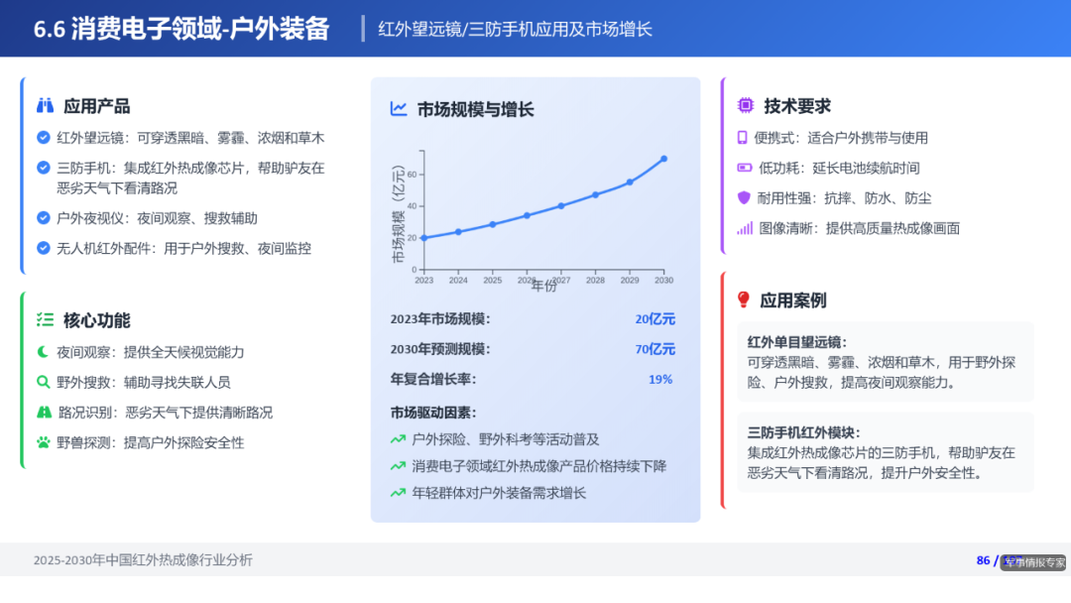This screenshot has height=603, width=1071.
Task: Select the paw icon next to 野兽探测
Action: (x=41, y=440)
